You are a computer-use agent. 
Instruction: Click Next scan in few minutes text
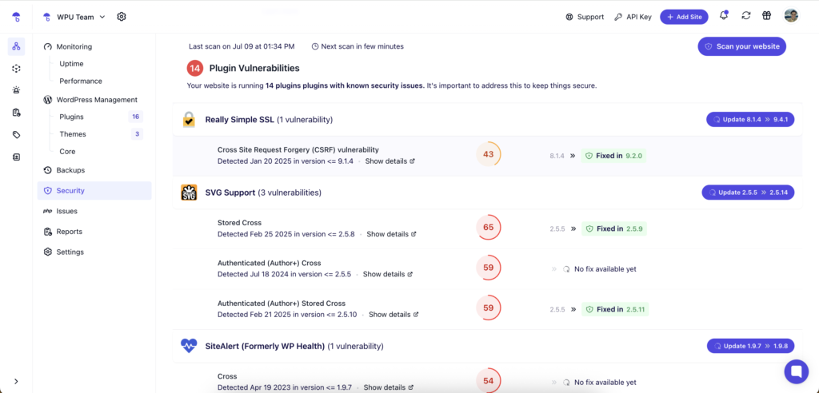tap(358, 46)
